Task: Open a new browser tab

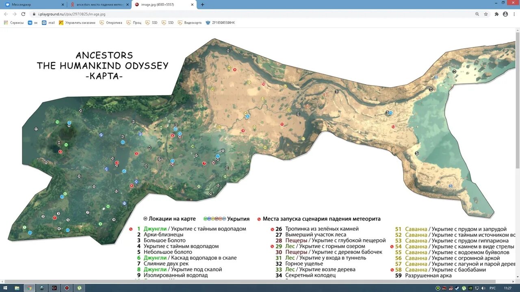Action: [202, 4]
